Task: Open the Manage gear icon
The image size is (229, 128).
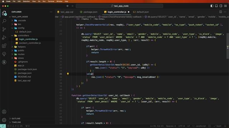Action: [4, 120]
